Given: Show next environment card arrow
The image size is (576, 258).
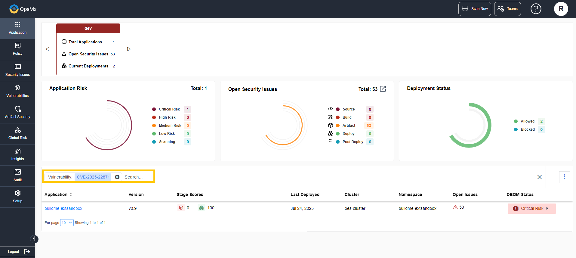Looking at the screenshot, I should click(129, 49).
